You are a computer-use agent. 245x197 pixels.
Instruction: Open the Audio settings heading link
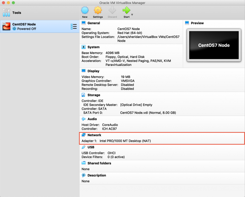pos(92,119)
